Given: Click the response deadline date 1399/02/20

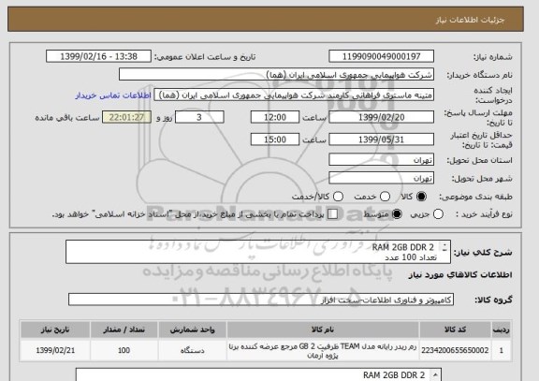Looking at the screenshot, I should click(x=381, y=117).
